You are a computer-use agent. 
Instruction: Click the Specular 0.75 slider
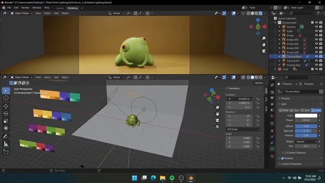(x=306, y=131)
